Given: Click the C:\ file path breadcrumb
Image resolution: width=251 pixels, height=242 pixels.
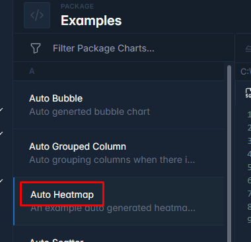Looking at the screenshot, I should [246, 71].
